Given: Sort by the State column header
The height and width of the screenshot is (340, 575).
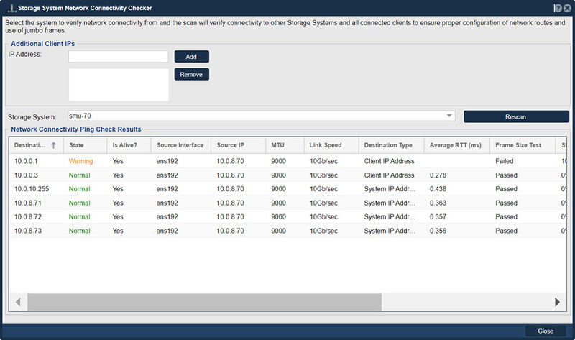Looking at the screenshot, I should coord(85,145).
